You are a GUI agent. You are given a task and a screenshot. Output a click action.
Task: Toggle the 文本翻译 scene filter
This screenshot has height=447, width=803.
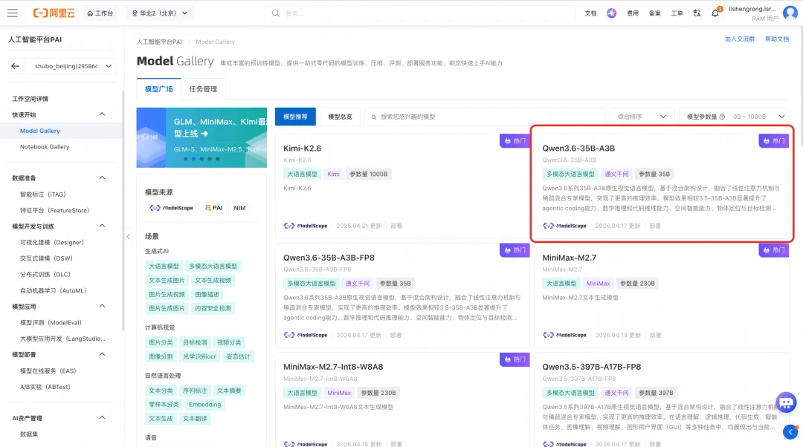195,418
